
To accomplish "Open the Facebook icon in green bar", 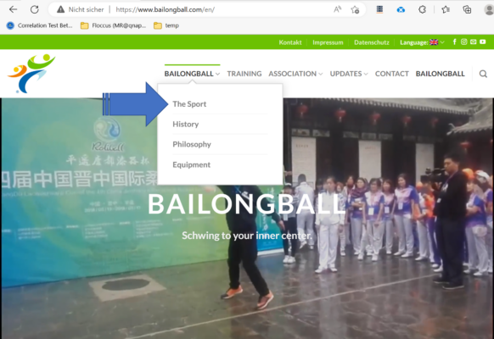I will [x=454, y=42].
